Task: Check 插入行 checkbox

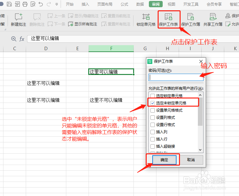Action: pos(153,139)
